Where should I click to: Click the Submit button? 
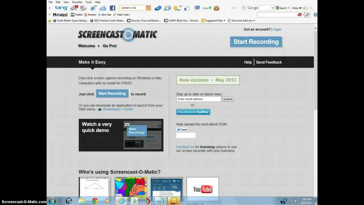click(x=228, y=99)
